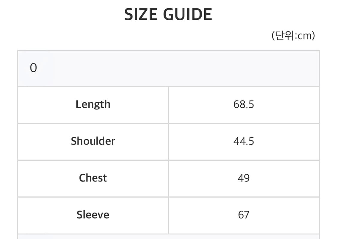
Task: Select the 68.5 length value
Action: click(244, 104)
